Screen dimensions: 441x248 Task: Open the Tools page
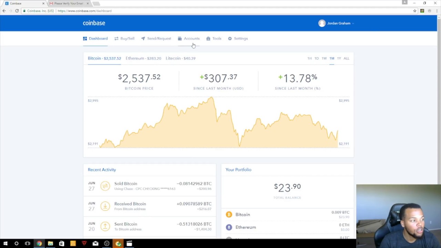point(214,39)
